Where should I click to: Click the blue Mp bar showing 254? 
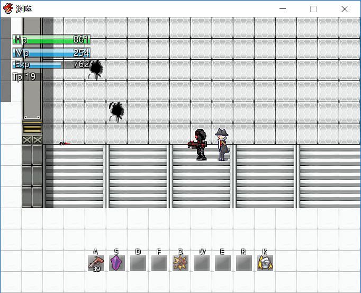tap(51, 53)
